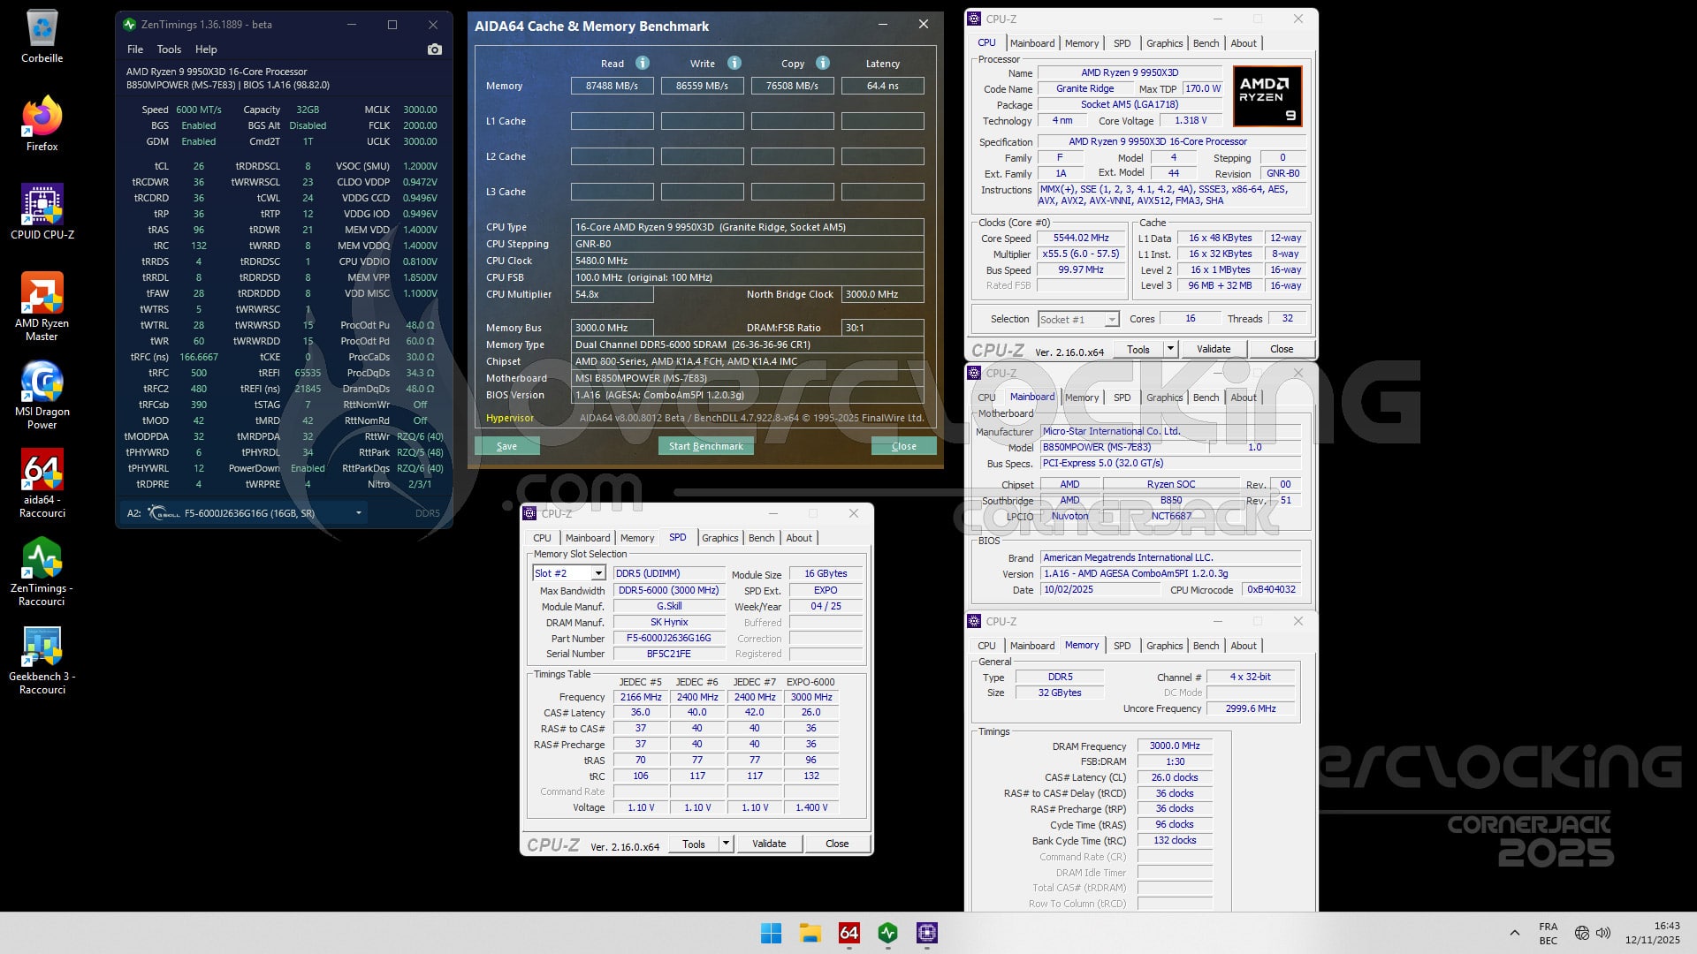This screenshot has width=1697, height=954.
Task: Click the CPU Microcode value 0xB404032
Action: click(x=1271, y=590)
